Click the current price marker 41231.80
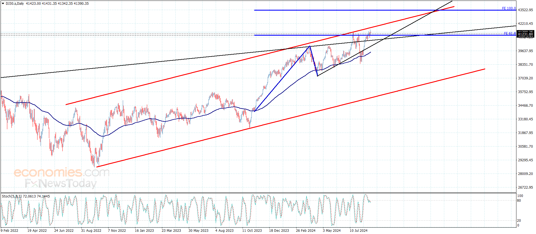The image size is (536, 234). 525,34
